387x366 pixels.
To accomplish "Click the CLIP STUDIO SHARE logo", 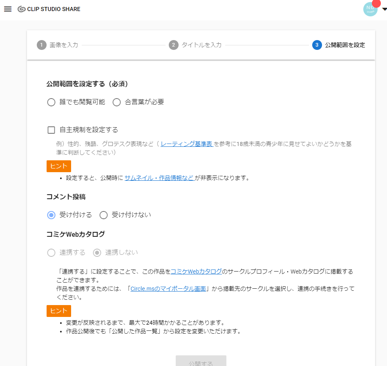I will (49, 9).
